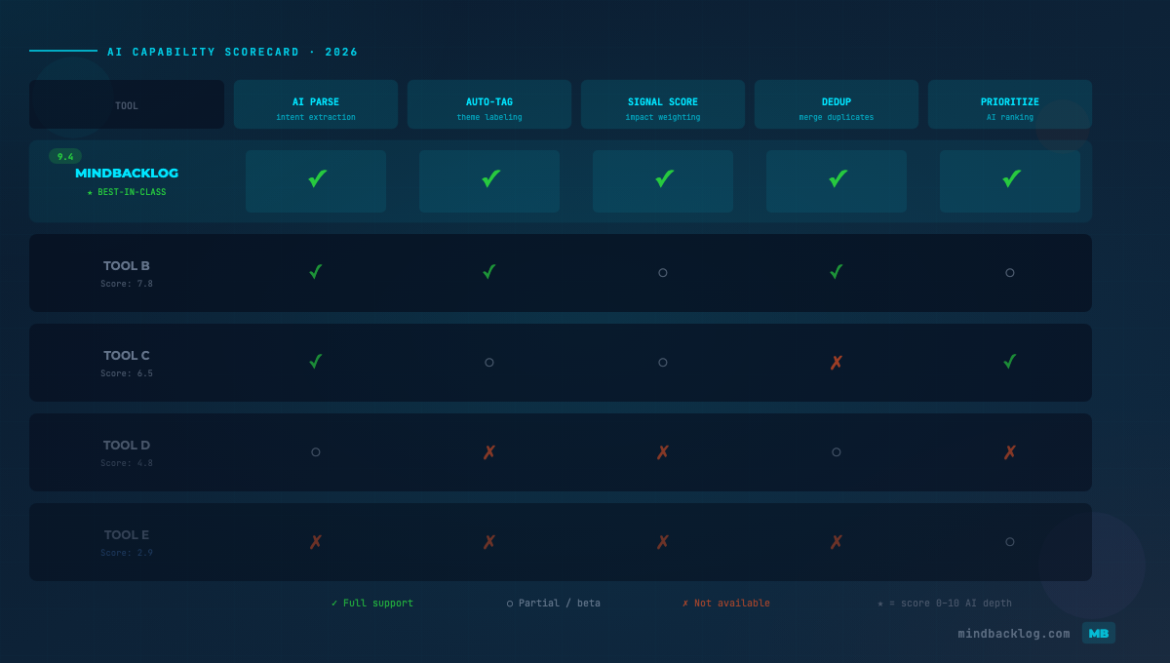Click the Tool D name

(x=127, y=445)
